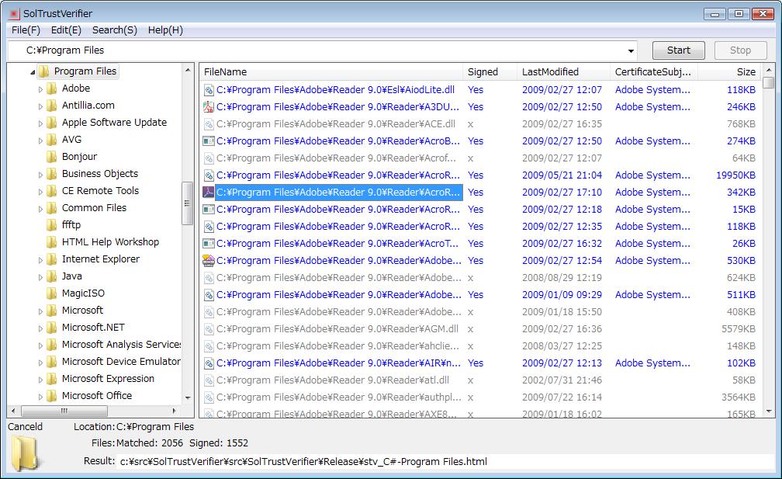Select the Microsoft Expression tree item
Image resolution: width=782 pixels, height=479 pixels.
pyautogui.click(x=109, y=379)
